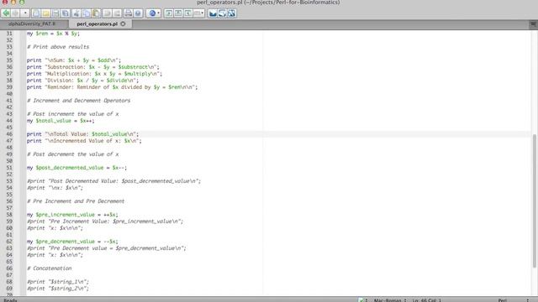538x302 pixels.
Task: Click the 'Division' print statement
Action: 82,81
